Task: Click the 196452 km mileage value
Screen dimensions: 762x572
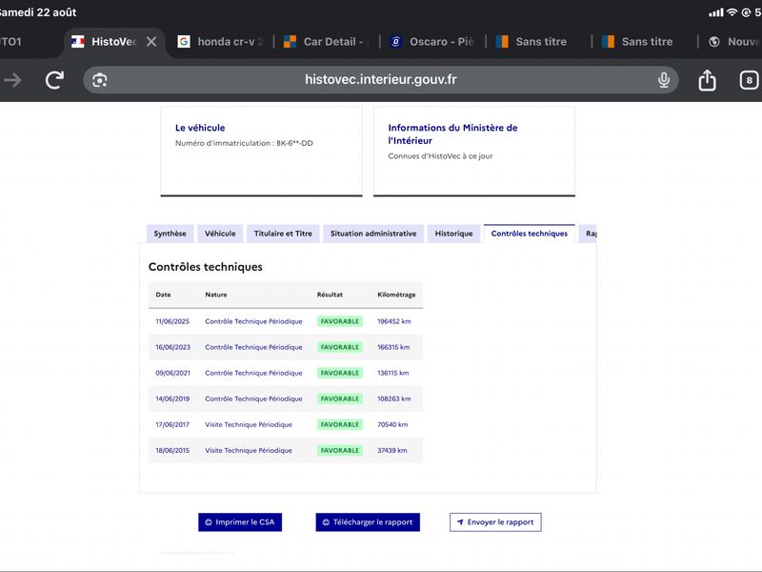Action: (394, 321)
